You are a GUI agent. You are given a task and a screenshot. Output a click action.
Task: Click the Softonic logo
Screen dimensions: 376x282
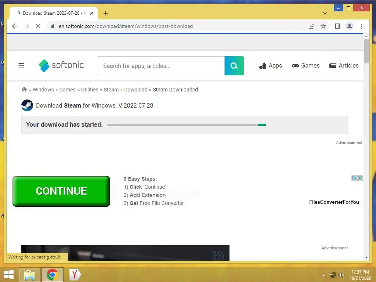pyautogui.click(x=61, y=65)
